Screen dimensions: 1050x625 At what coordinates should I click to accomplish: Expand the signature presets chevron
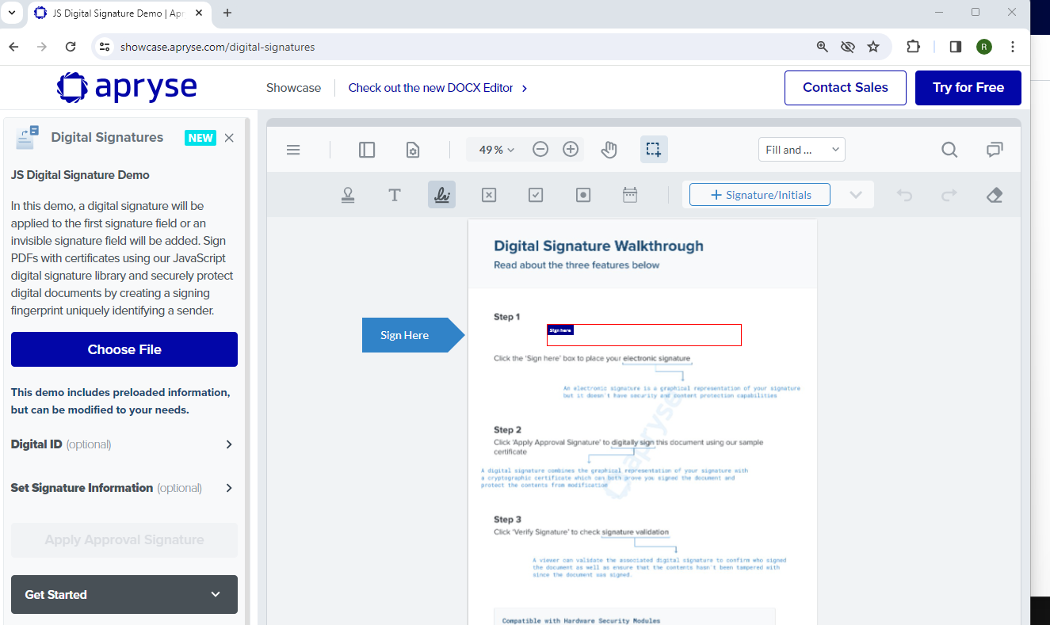tap(856, 195)
